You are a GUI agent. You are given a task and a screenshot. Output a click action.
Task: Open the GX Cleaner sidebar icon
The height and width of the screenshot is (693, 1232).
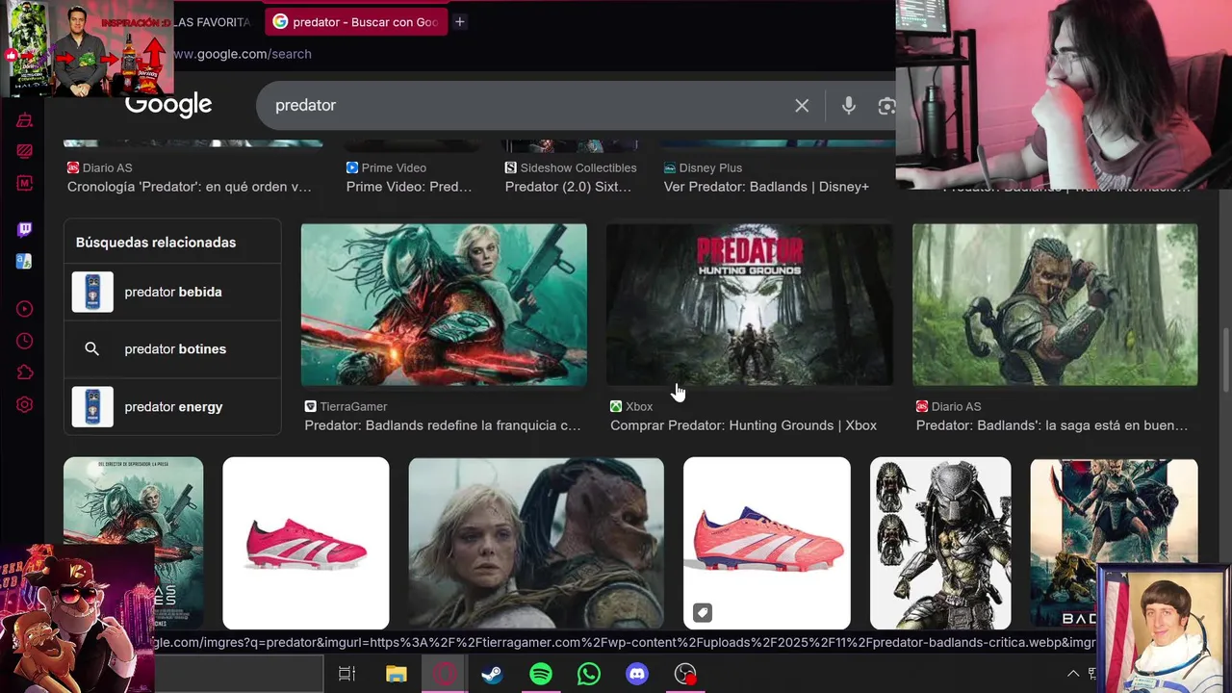tap(25, 120)
